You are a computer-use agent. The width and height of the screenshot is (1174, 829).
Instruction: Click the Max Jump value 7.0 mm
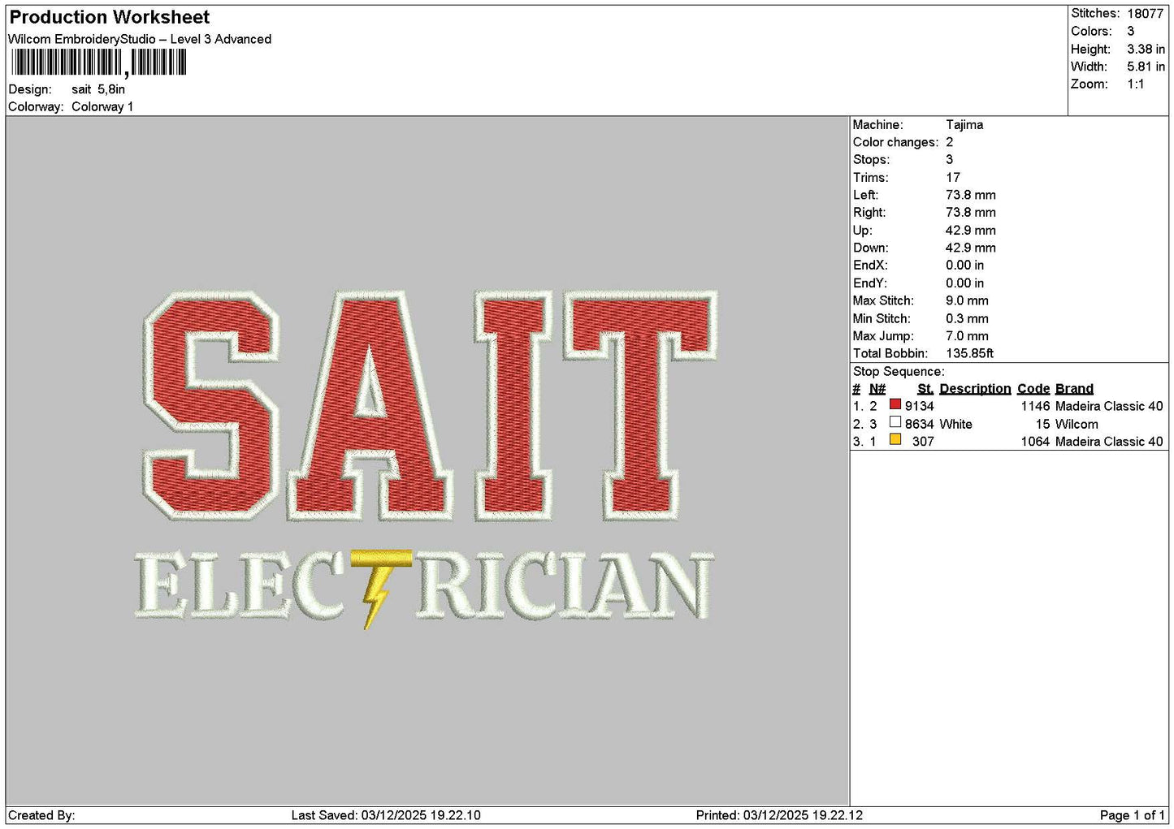coord(967,336)
